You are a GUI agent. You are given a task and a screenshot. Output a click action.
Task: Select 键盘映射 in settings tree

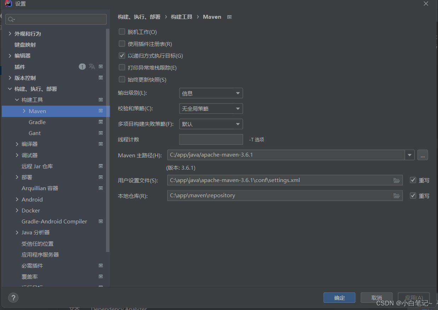click(x=25, y=45)
